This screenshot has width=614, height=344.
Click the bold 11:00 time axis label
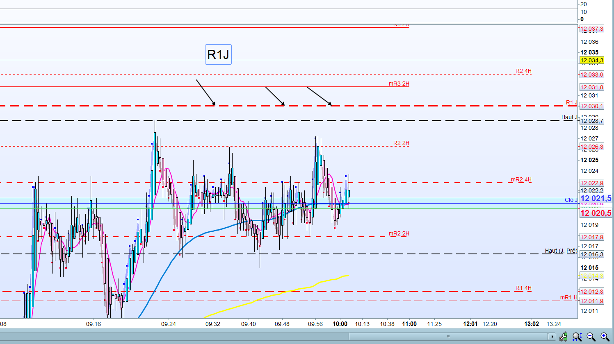tap(409, 324)
